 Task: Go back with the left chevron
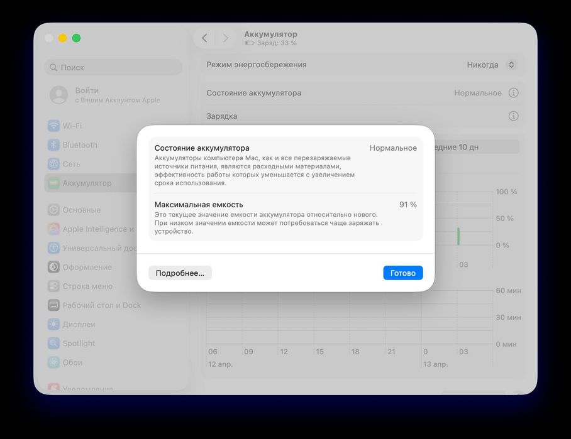tap(204, 38)
